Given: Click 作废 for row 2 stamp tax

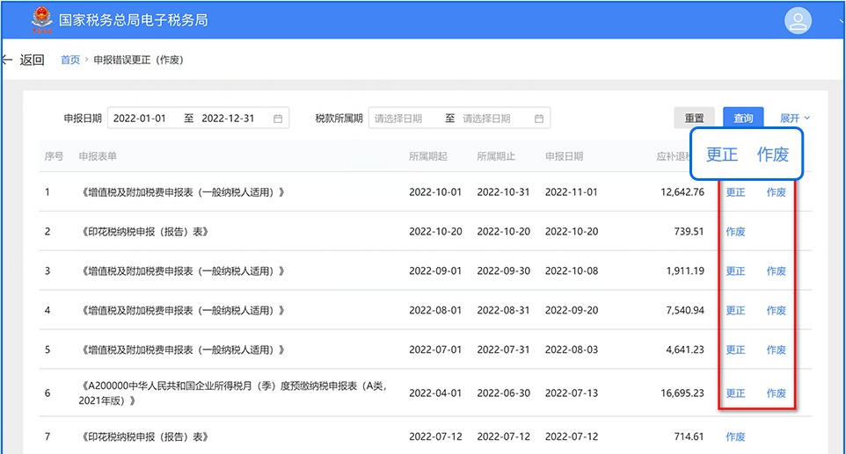Looking at the screenshot, I should [735, 232].
